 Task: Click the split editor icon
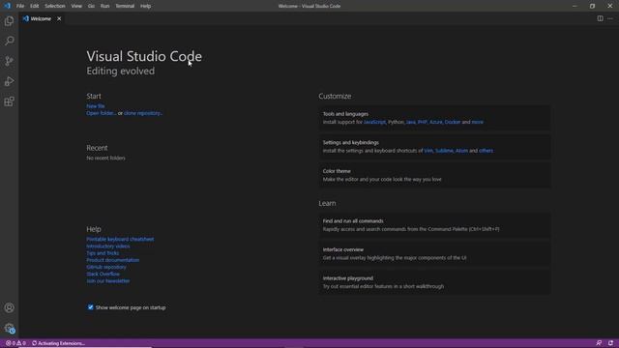(600, 18)
